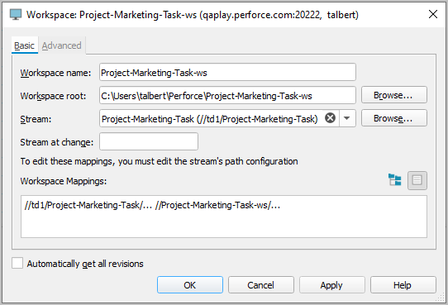Enable Automatically get all revisions checkbox
448x305 pixels.
point(17,263)
